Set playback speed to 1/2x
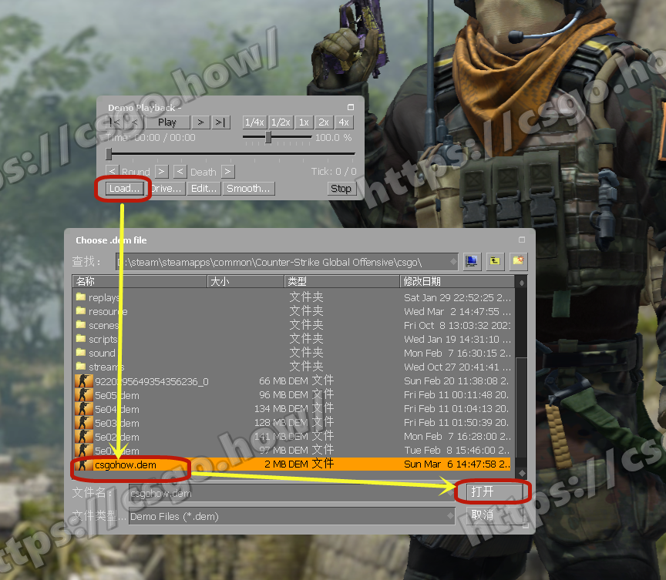Image resolution: width=666 pixels, height=580 pixels. pos(281,122)
